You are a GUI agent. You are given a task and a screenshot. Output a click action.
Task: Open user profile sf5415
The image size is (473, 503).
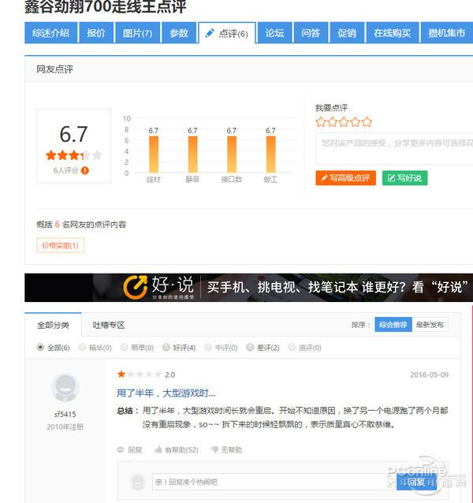coord(65,414)
